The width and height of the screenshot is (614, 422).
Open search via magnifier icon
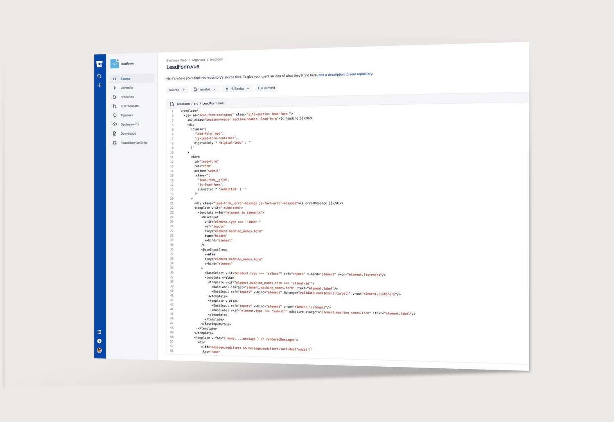point(99,76)
